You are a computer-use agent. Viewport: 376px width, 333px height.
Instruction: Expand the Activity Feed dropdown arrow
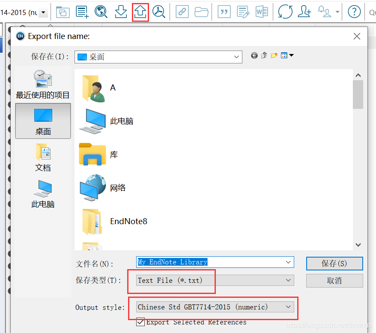tap(337, 12)
